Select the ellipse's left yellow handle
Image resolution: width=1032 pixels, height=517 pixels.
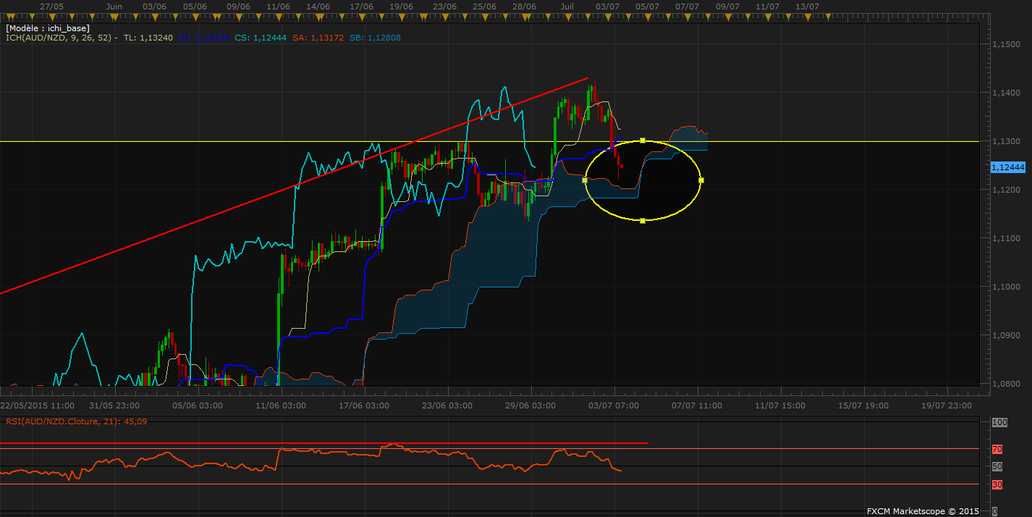click(585, 180)
